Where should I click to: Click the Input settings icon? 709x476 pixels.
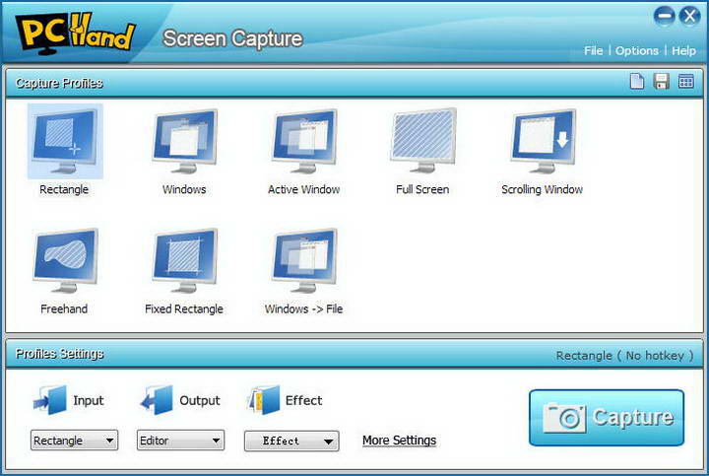50,400
